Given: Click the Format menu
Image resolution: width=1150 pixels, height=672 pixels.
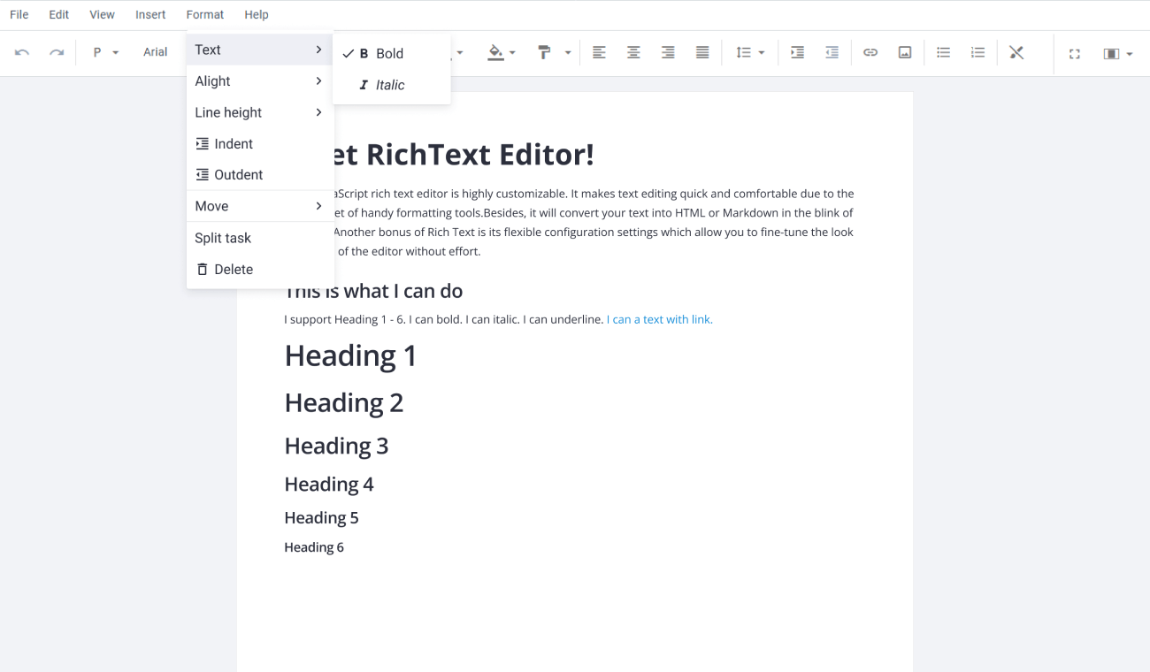Looking at the screenshot, I should (x=205, y=14).
